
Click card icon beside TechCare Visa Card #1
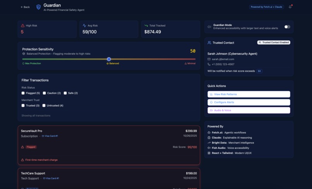click(44, 178)
